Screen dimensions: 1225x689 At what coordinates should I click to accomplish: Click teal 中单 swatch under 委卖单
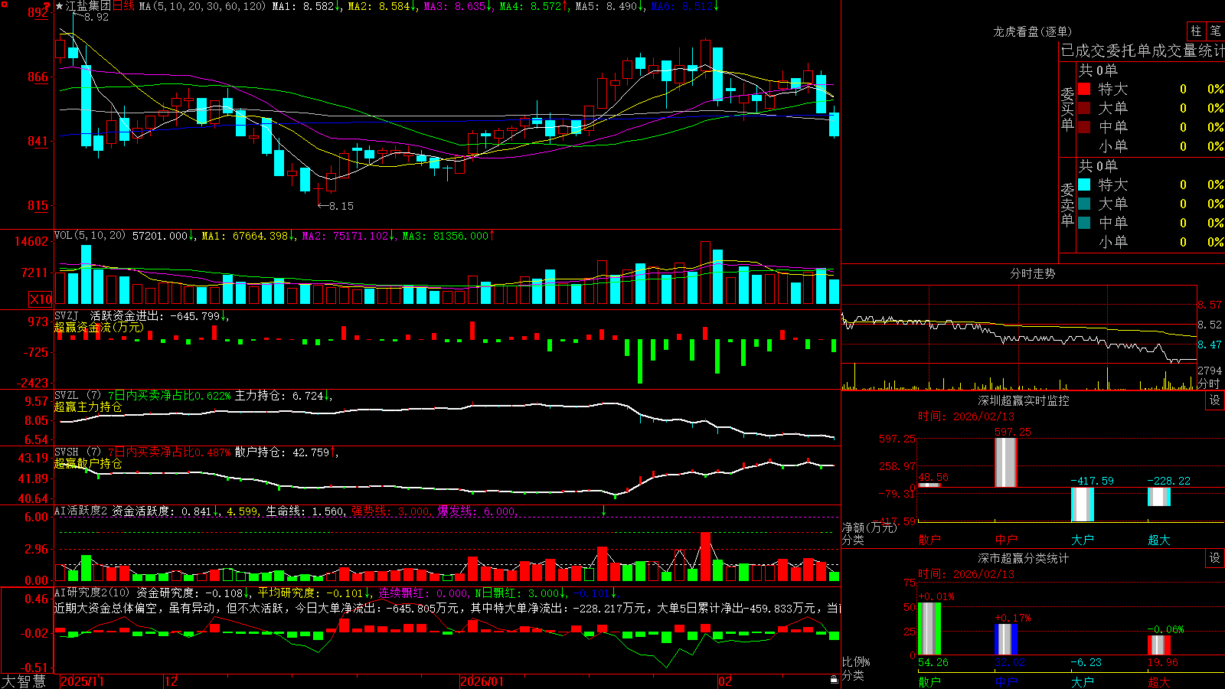coord(1084,223)
